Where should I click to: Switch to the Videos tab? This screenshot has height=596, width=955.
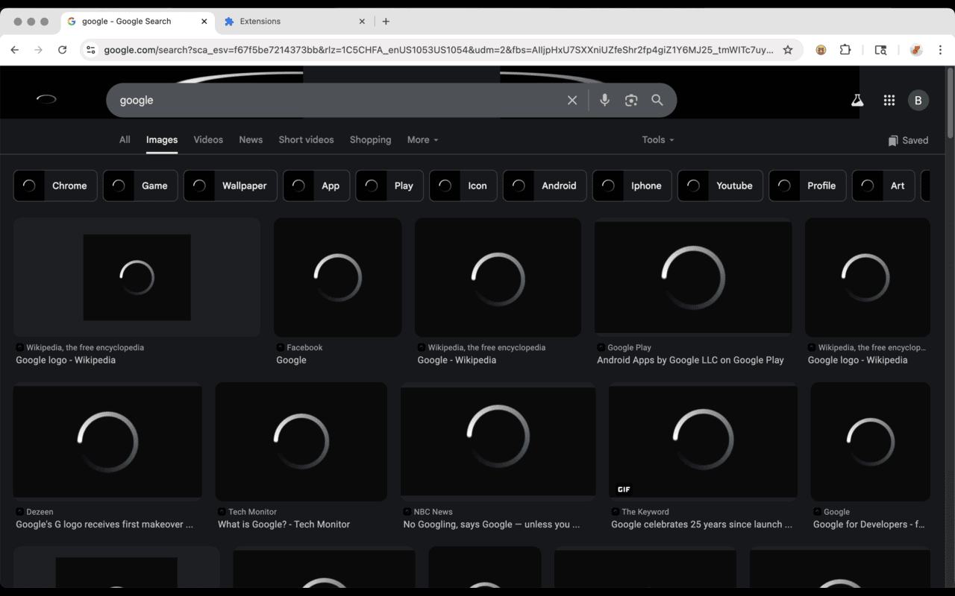pos(208,139)
